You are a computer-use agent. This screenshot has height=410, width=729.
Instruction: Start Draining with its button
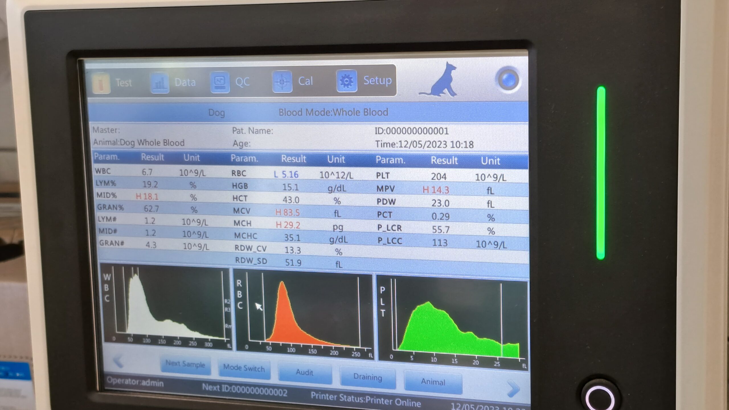368,377
